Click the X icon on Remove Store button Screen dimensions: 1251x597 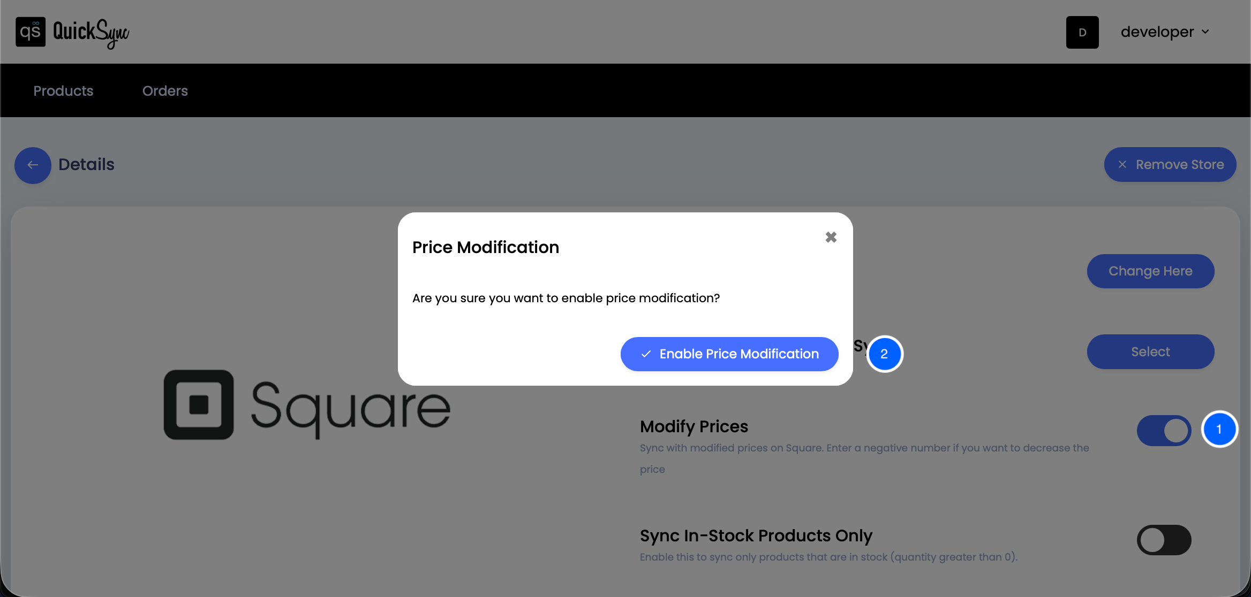click(1123, 164)
